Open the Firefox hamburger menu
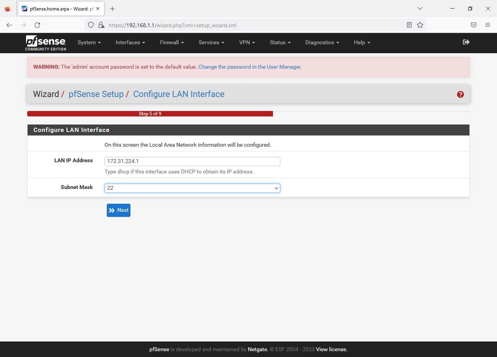 pyautogui.click(x=488, y=25)
